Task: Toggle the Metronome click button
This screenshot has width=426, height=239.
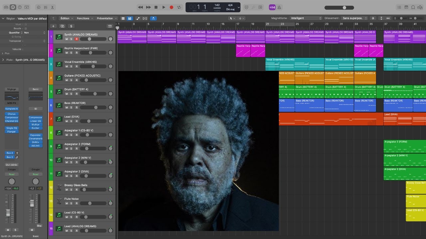Action: coord(279,7)
